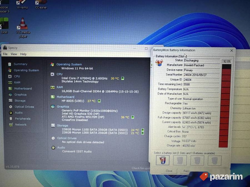The height and width of the screenshot is (187, 250).
Task: Click temperature indicator of Micron 1300 drive
Action: coord(142,133)
